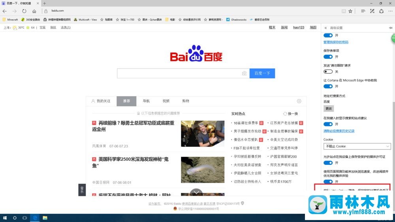Open hot topic FBI不起诉希拉里

click(246, 148)
